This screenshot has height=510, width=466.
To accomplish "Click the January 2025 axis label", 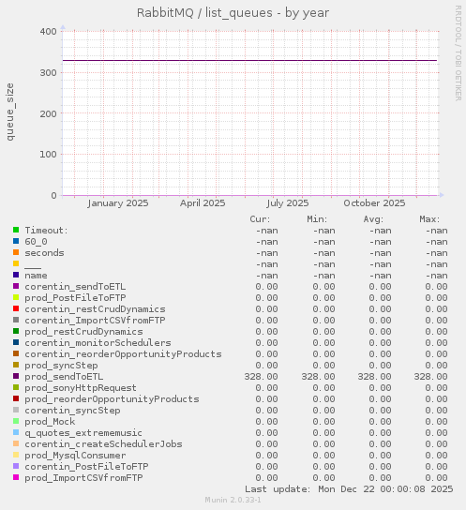I will pos(118,203).
